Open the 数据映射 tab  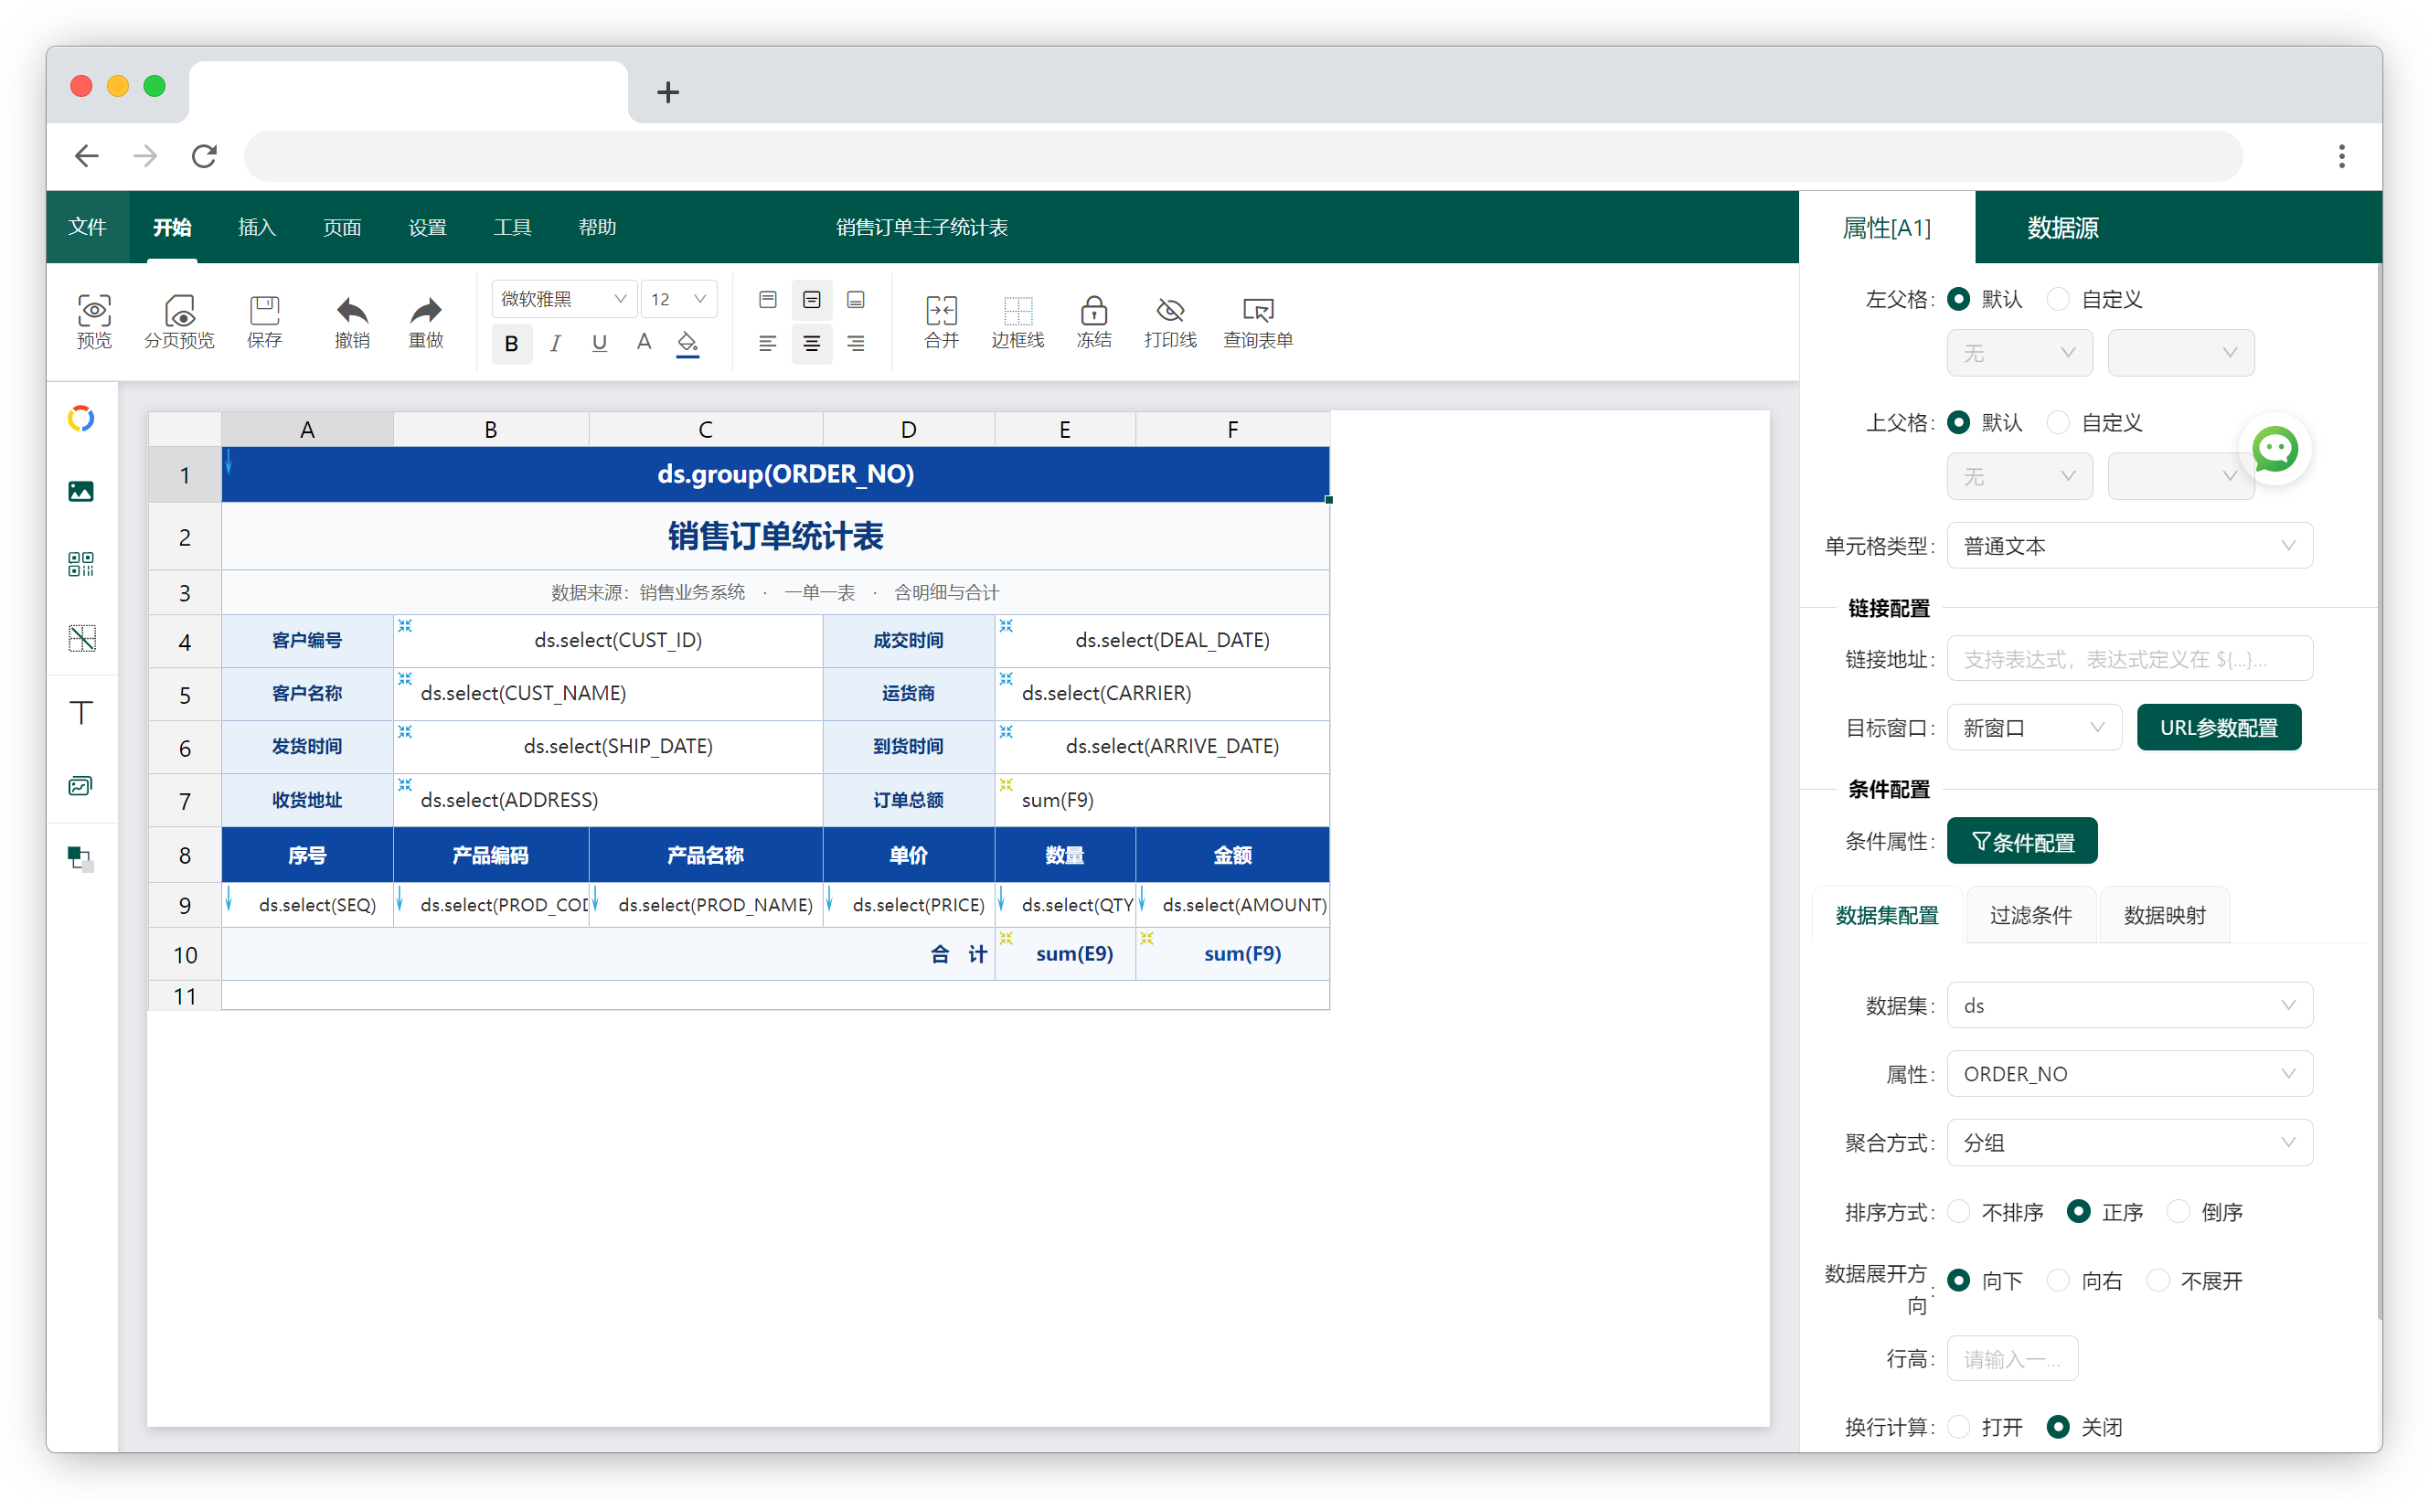coord(2164,915)
